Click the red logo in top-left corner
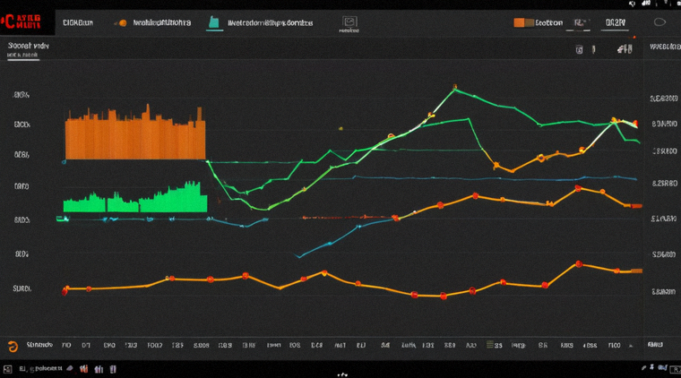 [x=21, y=21]
